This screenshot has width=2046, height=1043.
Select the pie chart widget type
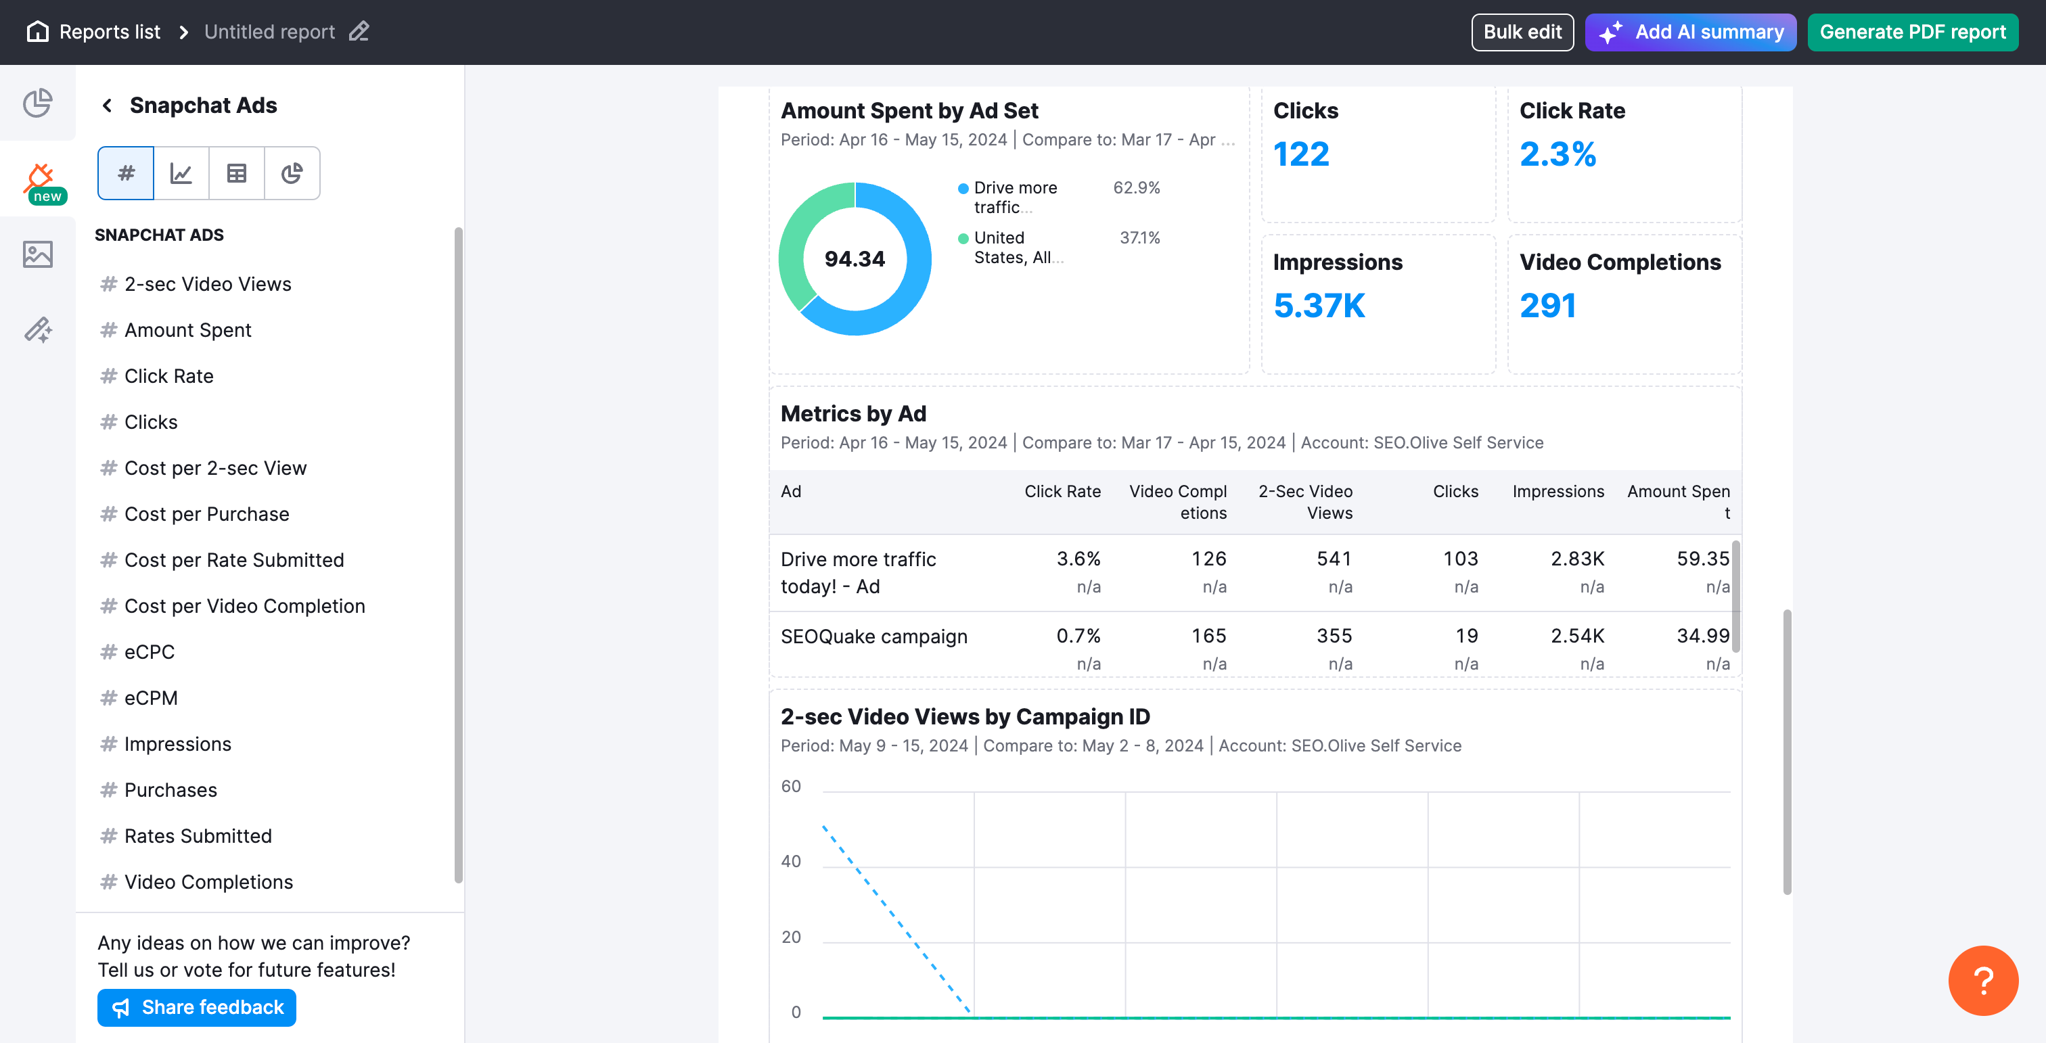click(292, 172)
